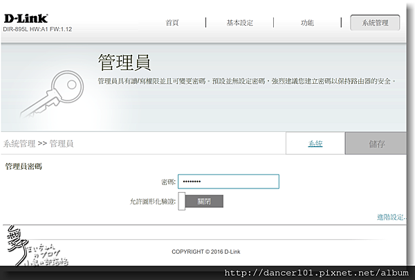Viewport: 415px width, 280px height.
Task: Click the 管理員 page title
Action: point(124,62)
